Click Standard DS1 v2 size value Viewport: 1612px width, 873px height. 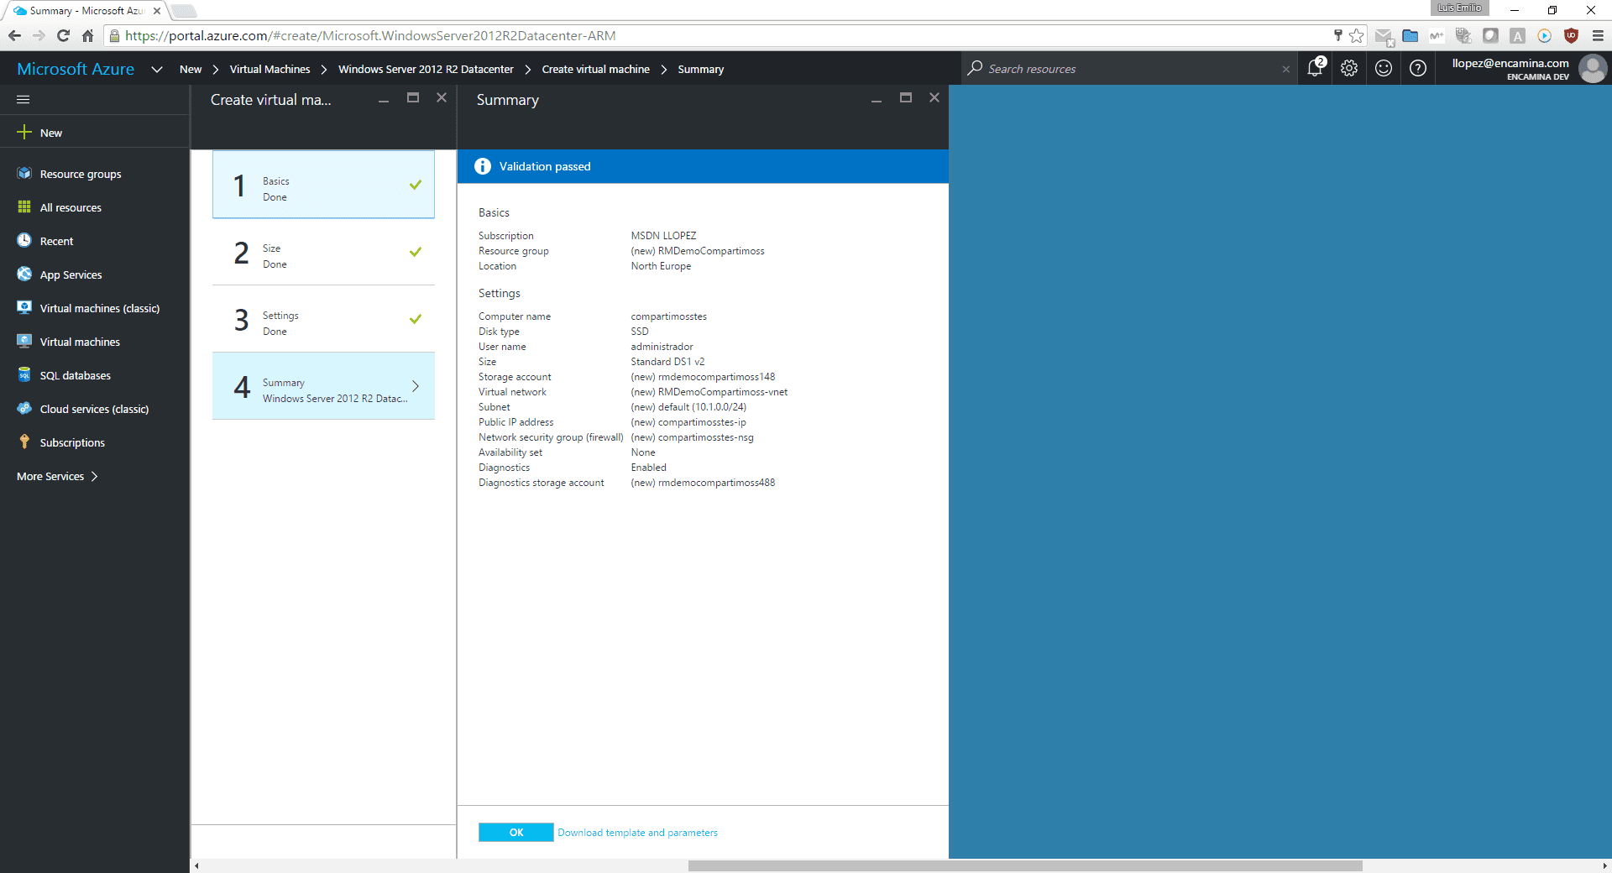point(667,362)
